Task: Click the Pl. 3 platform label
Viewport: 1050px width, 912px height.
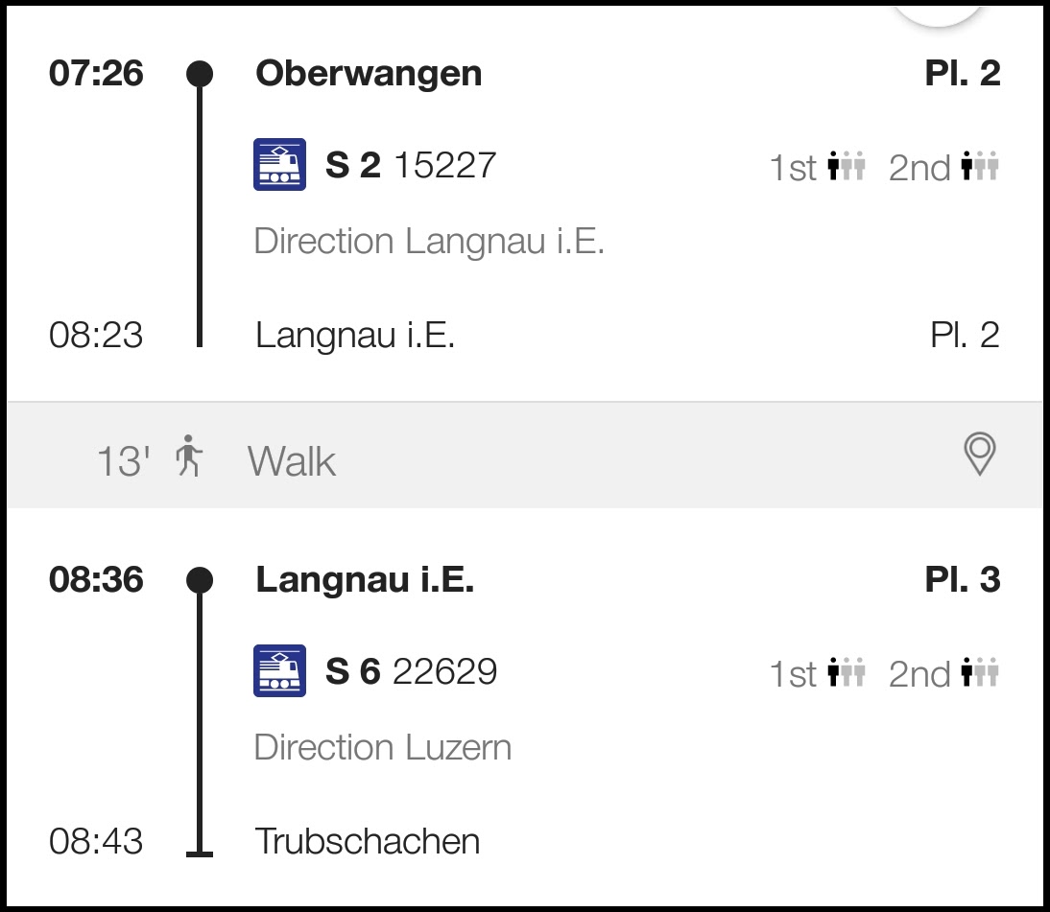Action: (962, 579)
